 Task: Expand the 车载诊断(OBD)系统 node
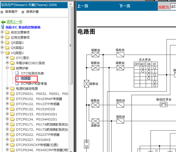[x=7, y=63]
